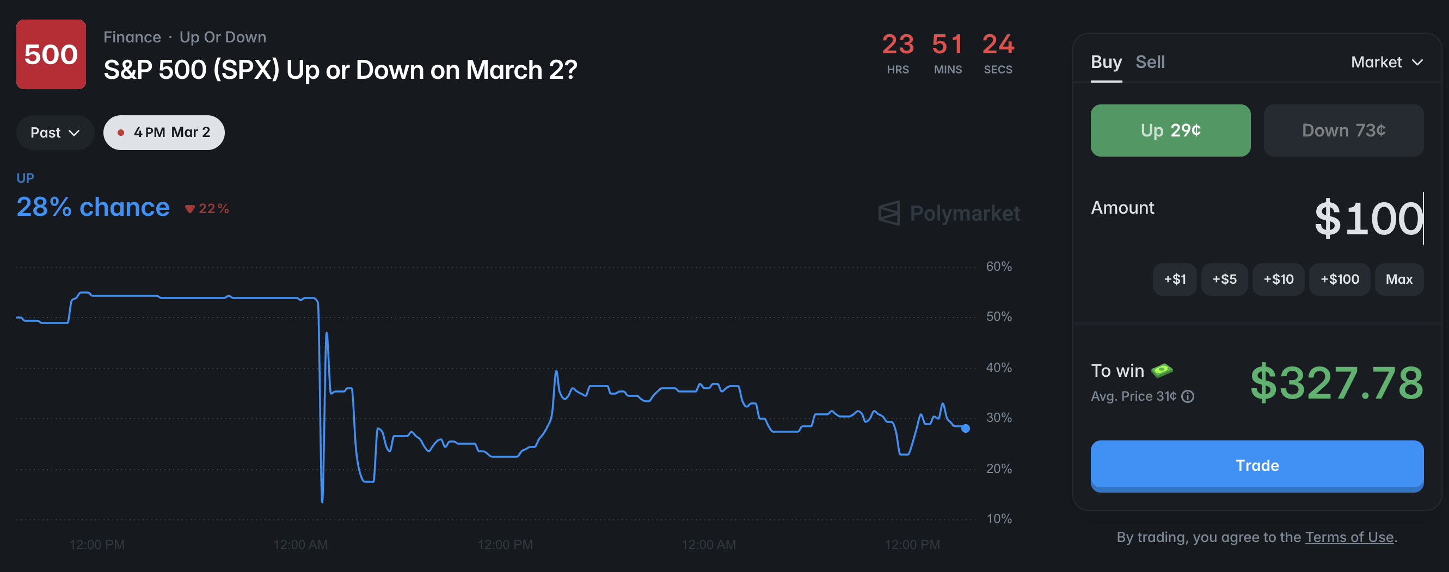Add $5 to the amount
This screenshot has width=1449, height=572.
(x=1225, y=279)
